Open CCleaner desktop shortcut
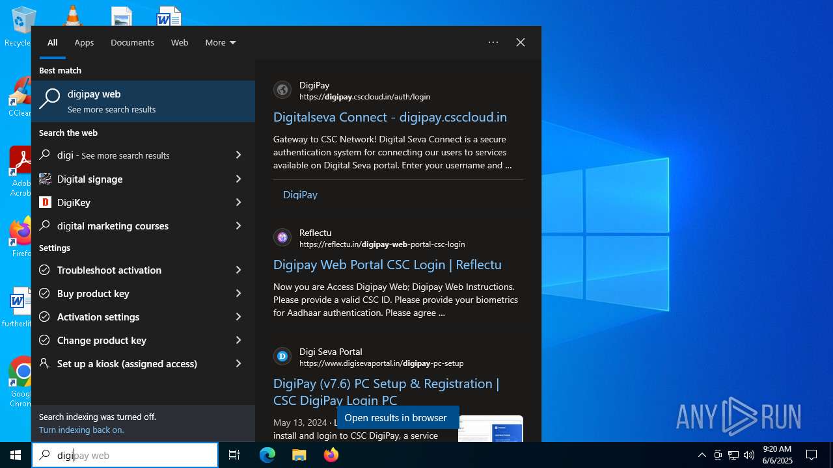The height and width of the screenshot is (468, 833). 20,97
